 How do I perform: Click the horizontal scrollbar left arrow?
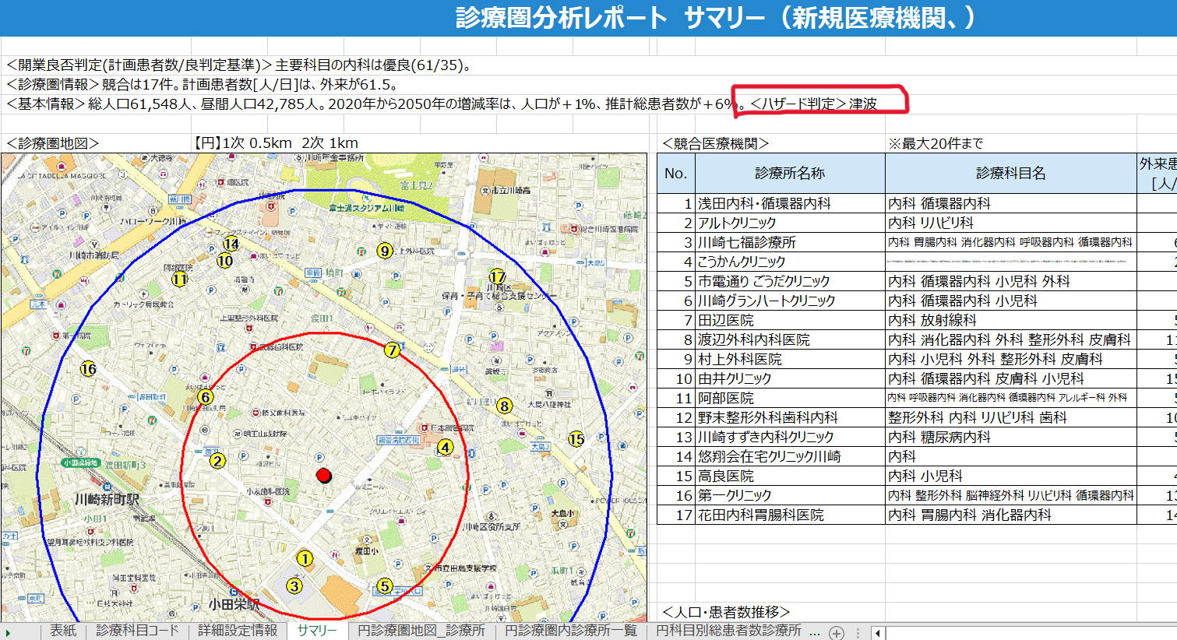click(878, 632)
